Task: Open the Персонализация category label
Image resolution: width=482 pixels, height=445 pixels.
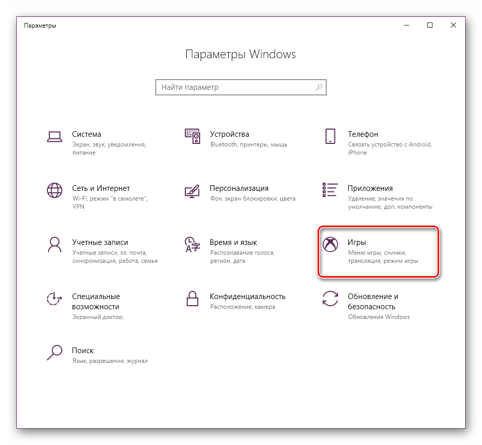Action: [x=239, y=188]
